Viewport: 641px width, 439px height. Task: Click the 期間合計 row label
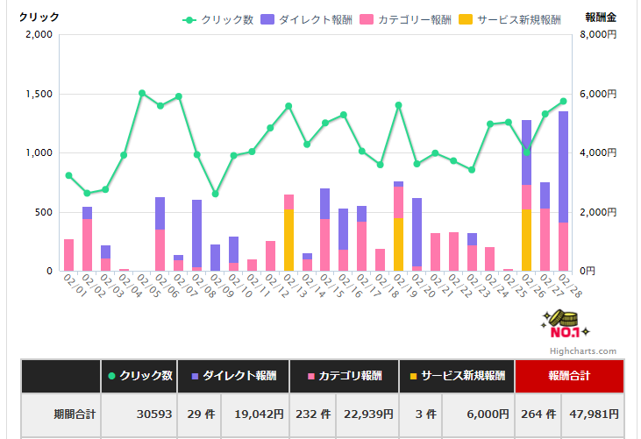click(61, 414)
